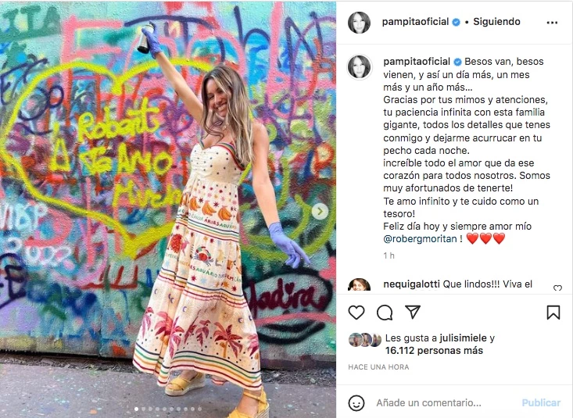This screenshot has height=418, width=573.
Task: Like nequigalotti's comment with small heart
Action: [557, 288]
